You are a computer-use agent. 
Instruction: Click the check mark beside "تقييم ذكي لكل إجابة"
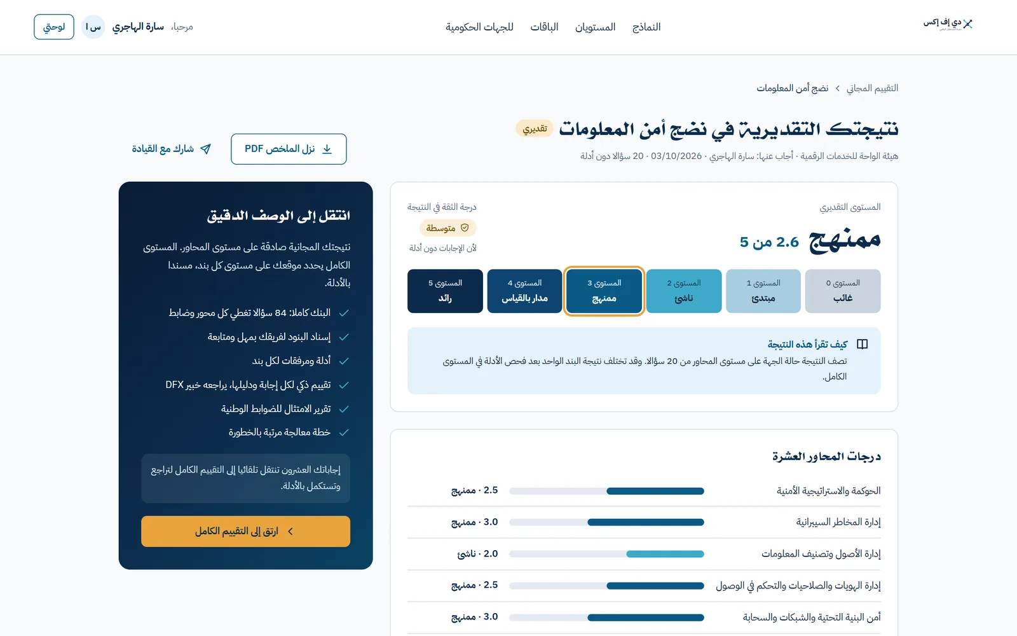(344, 385)
